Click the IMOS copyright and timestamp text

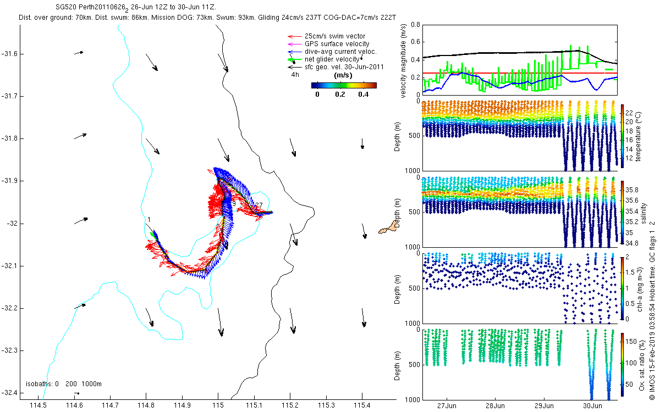click(x=652, y=309)
